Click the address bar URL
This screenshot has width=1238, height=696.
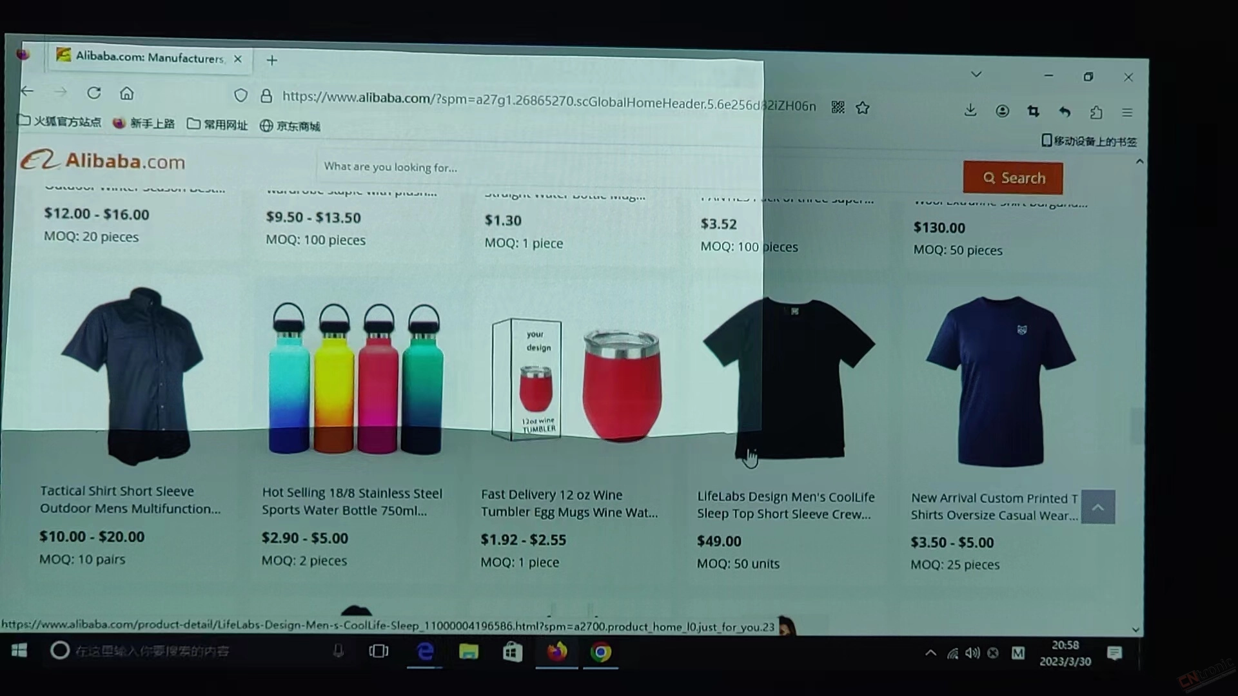click(549, 101)
